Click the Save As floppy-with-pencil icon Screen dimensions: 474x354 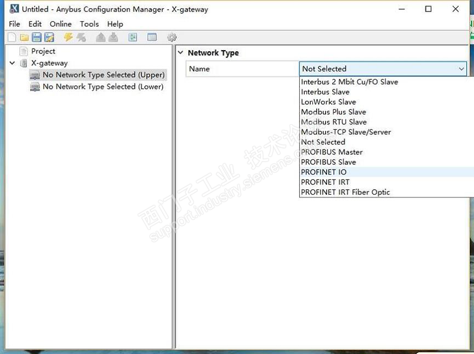click(x=49, y=38)
